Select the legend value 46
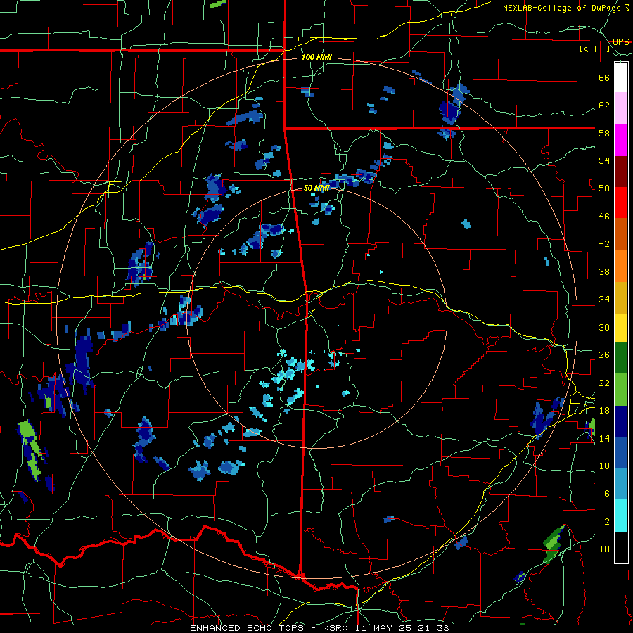The image size is (633, 633). pos(604,216)
